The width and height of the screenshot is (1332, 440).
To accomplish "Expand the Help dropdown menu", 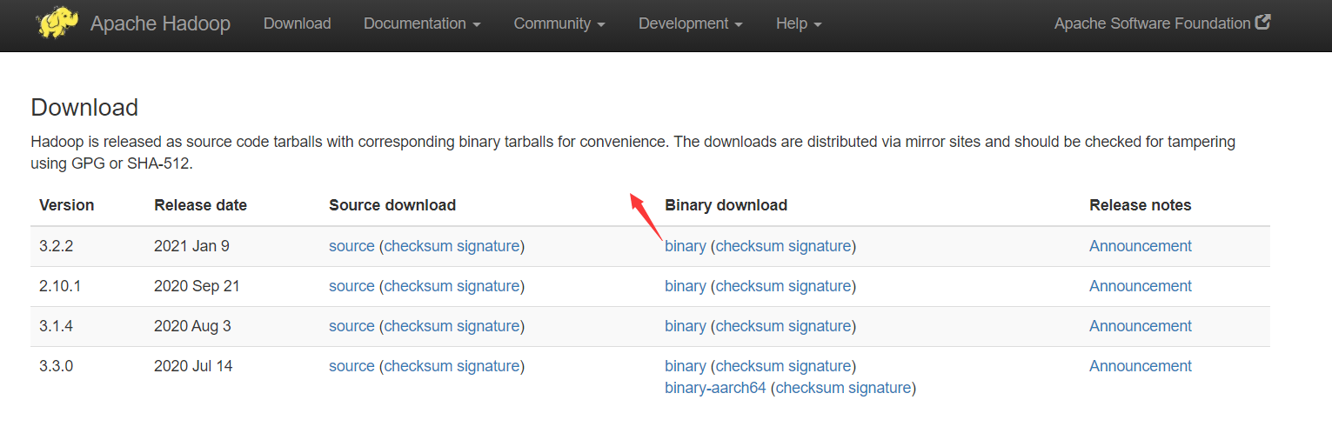I will coord(799,23).
